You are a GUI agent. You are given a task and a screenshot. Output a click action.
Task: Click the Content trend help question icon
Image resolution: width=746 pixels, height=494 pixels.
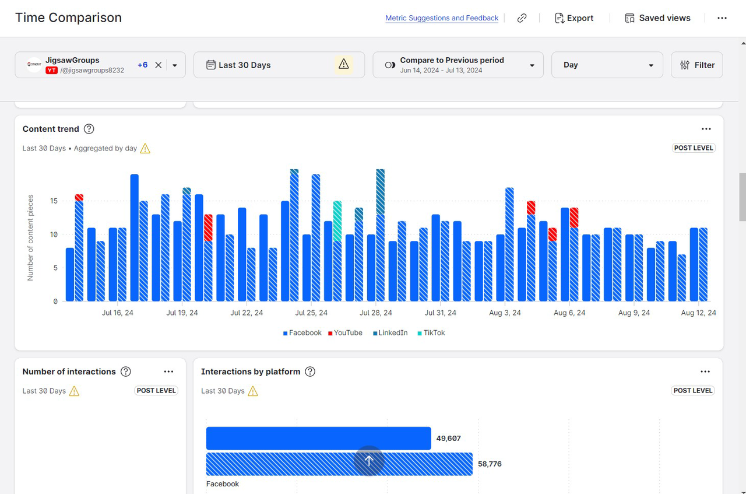(x=89, y=129)
